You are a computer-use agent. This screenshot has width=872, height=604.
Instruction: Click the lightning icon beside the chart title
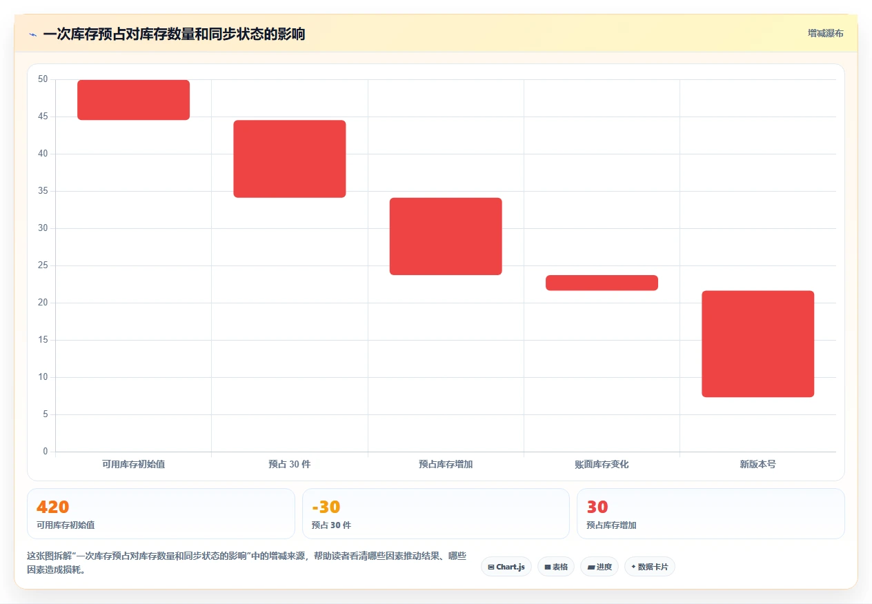(32, 34)
